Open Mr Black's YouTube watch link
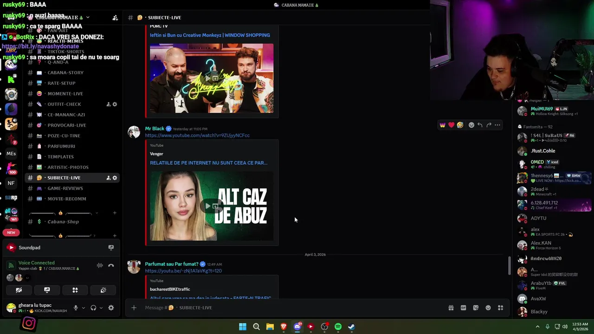 pos(197,135)
